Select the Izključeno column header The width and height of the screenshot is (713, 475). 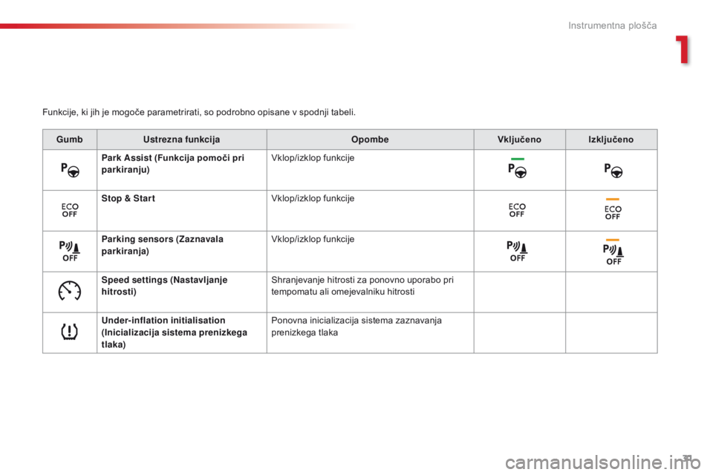[611, 140]
